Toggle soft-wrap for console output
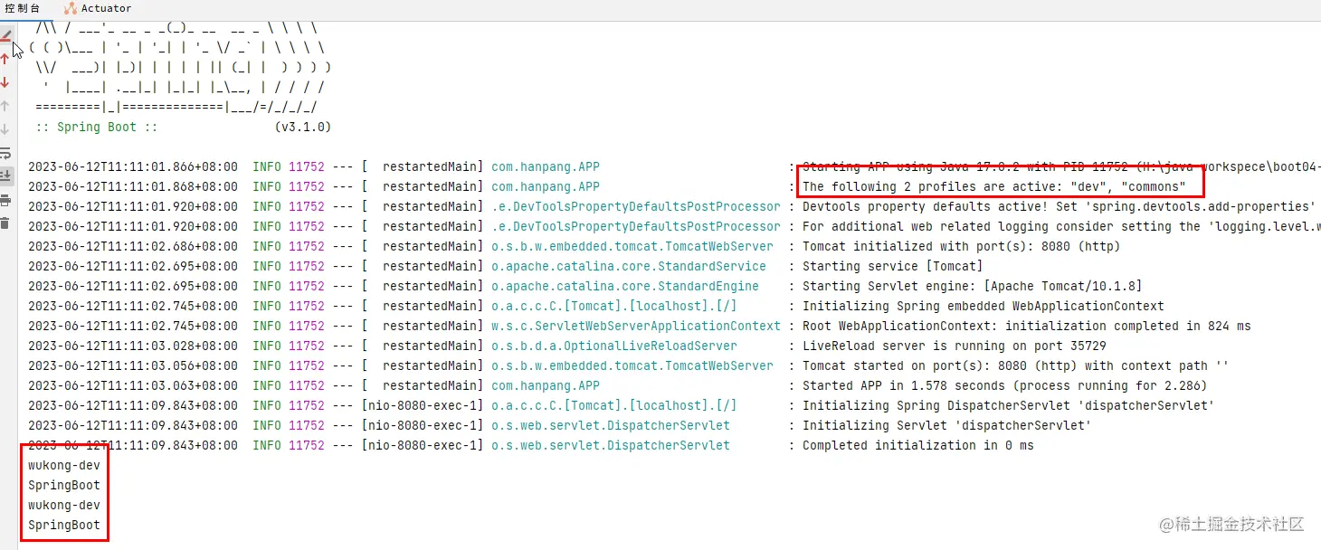The width and height of the screenshot is (1321, 550). (x=5, y=153)
